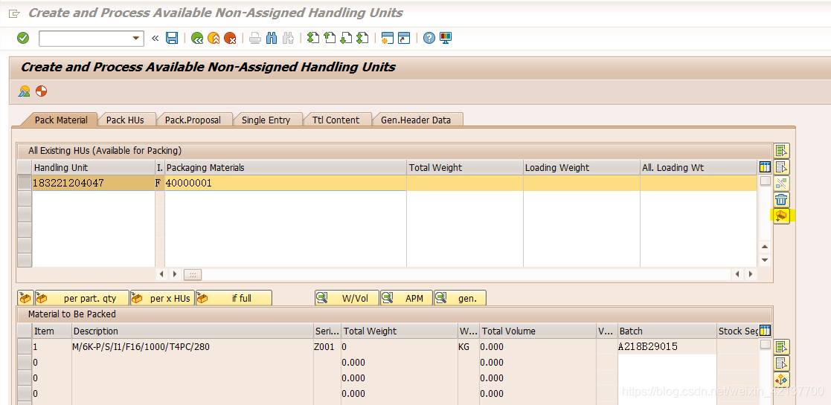Click the Find binoculars icon
831x405 pixels.
pos(272,38)
